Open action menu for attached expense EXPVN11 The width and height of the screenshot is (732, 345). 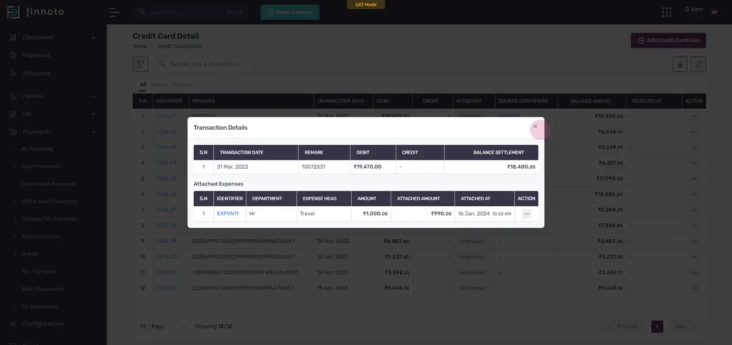click(x=526, y=214)
